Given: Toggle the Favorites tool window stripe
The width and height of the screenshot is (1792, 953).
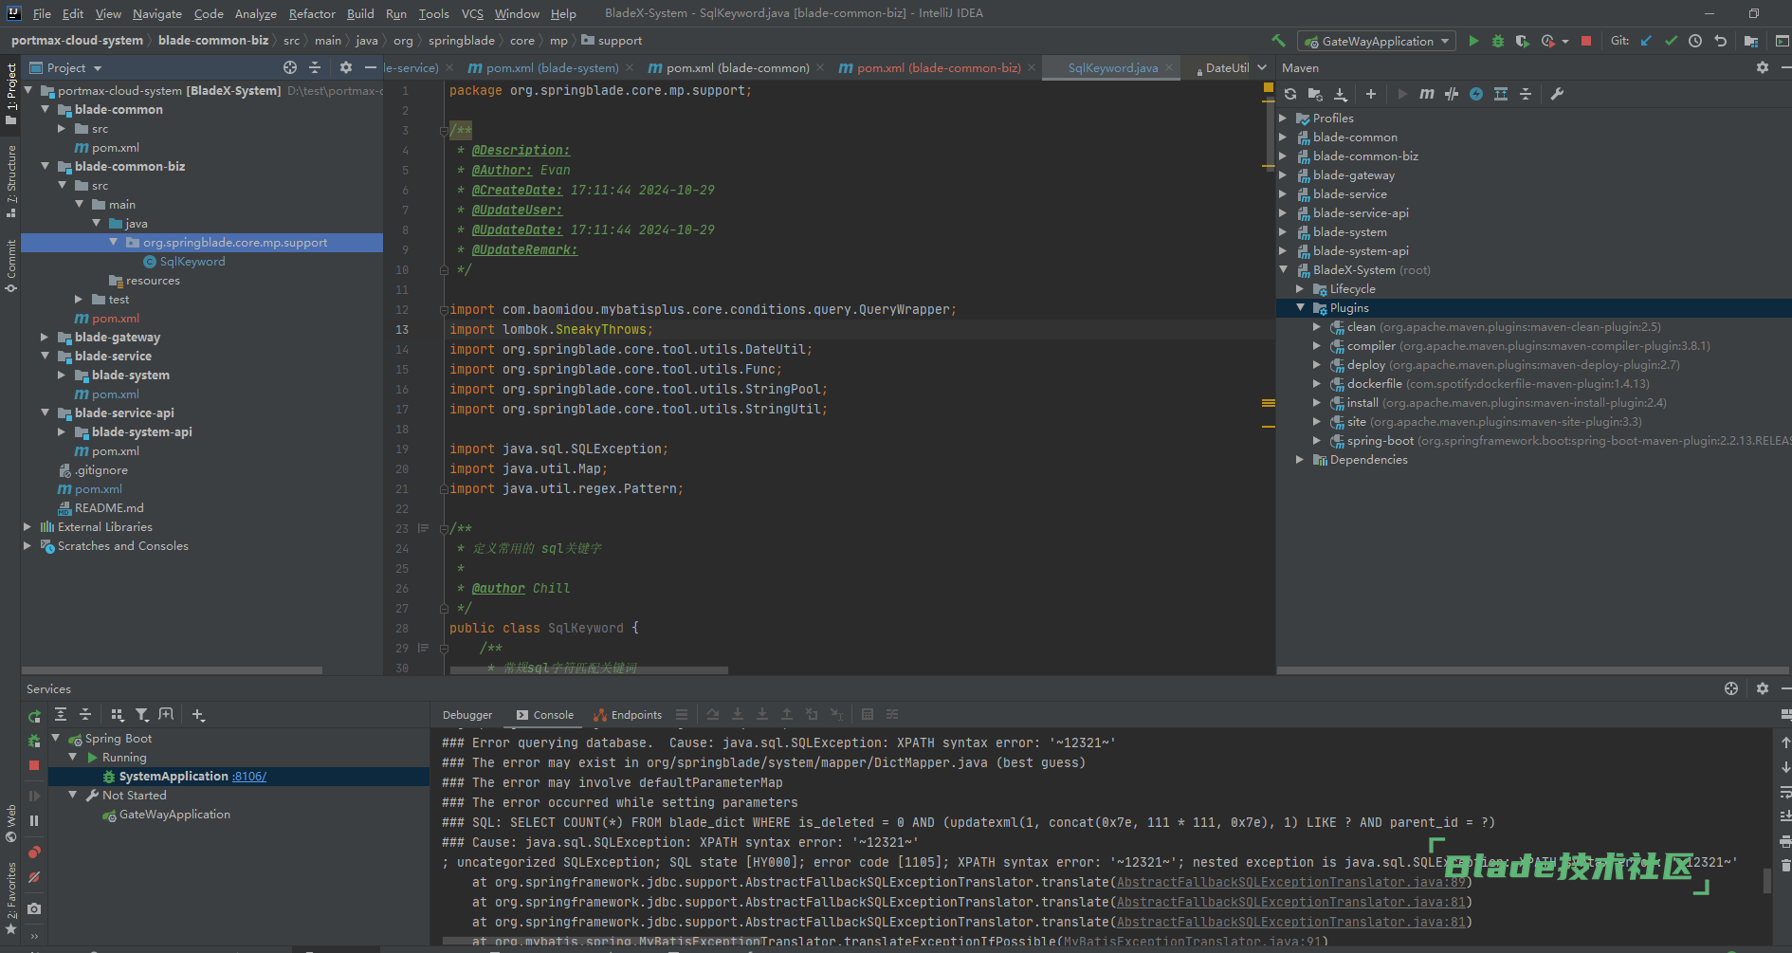Looking at the screenshot, I should [10, 898].
